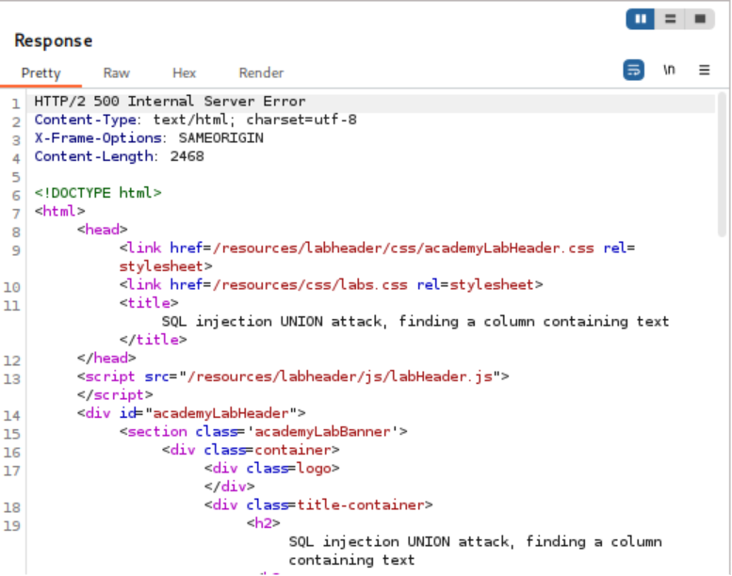This screenshot has height=576, width=732.
Task: Open the hamburger options menu
Action: [704, 70]
